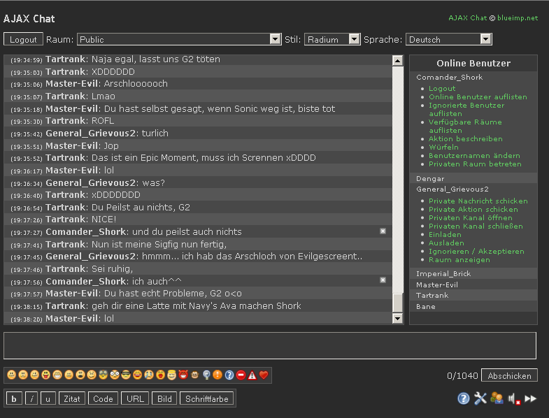Screen dimensions: 549x418
Task: Insert the warning triangle emoticon
Action: (x=252, y=375)
